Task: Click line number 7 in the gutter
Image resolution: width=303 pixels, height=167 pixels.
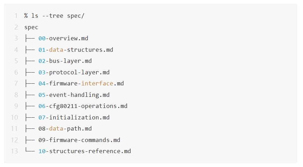Action: click(x=16, y=83)
